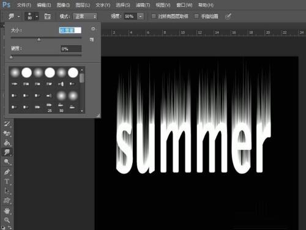This screenshot has height=230, width=306.
Task: Open the 帮助(H) menu
Action: tap(206, 5)
